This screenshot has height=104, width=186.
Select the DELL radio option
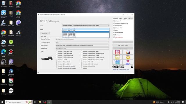pyautogui.click(x=114, y=30)
